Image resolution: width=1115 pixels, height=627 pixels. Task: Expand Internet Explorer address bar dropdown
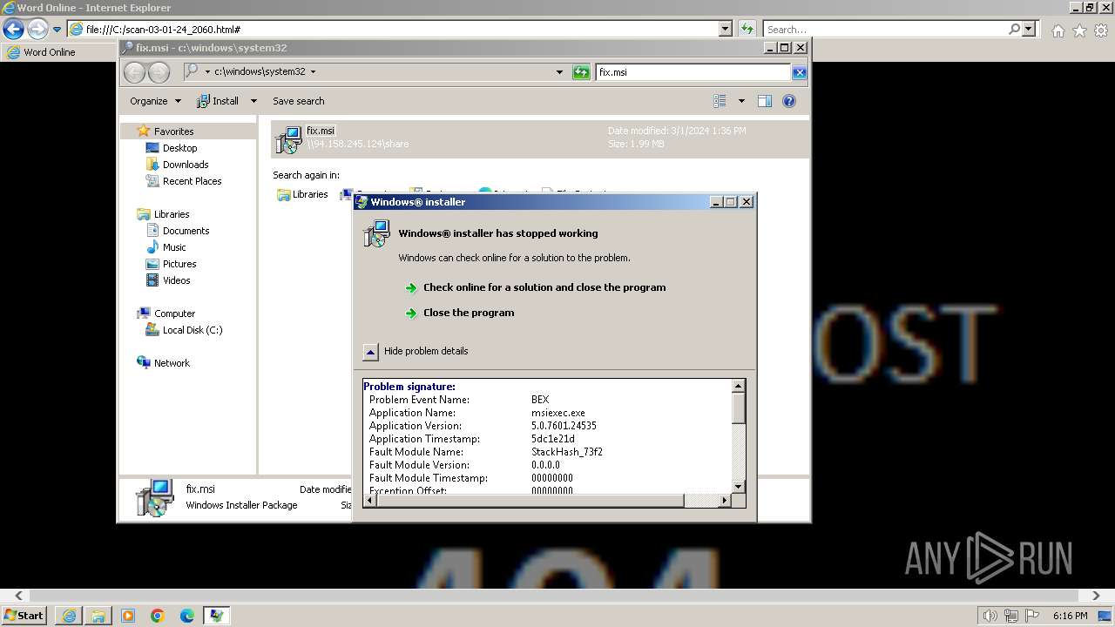click(725, 29)
